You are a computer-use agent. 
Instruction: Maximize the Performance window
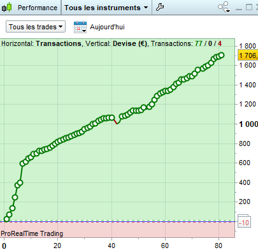[249, 7]
